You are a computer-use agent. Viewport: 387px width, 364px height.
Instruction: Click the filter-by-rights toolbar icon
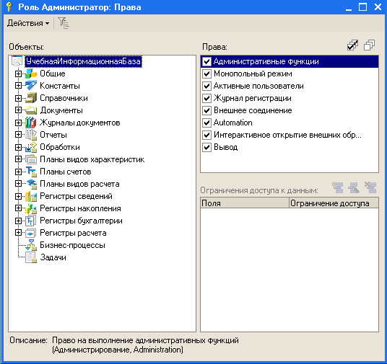[64, 23]
